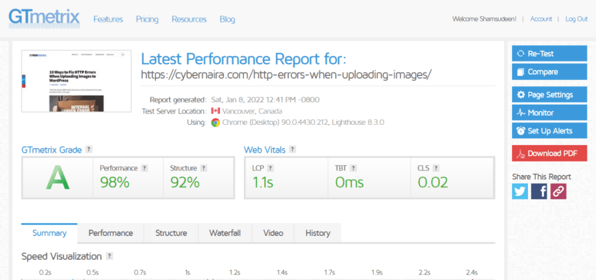Open Features in top navigation
The height and width of the screenshot is (280, 596).
tap(108, 19)
